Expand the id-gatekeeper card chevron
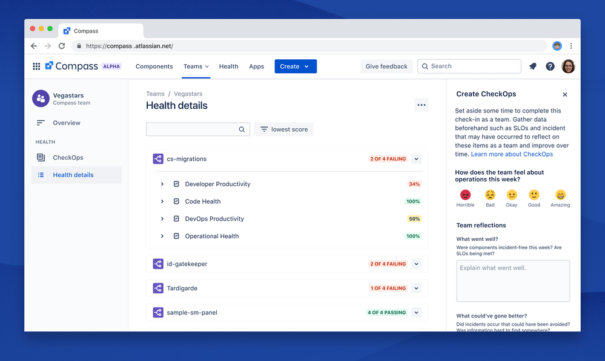This screenshot has width=605, height=361. coord(416,264)
